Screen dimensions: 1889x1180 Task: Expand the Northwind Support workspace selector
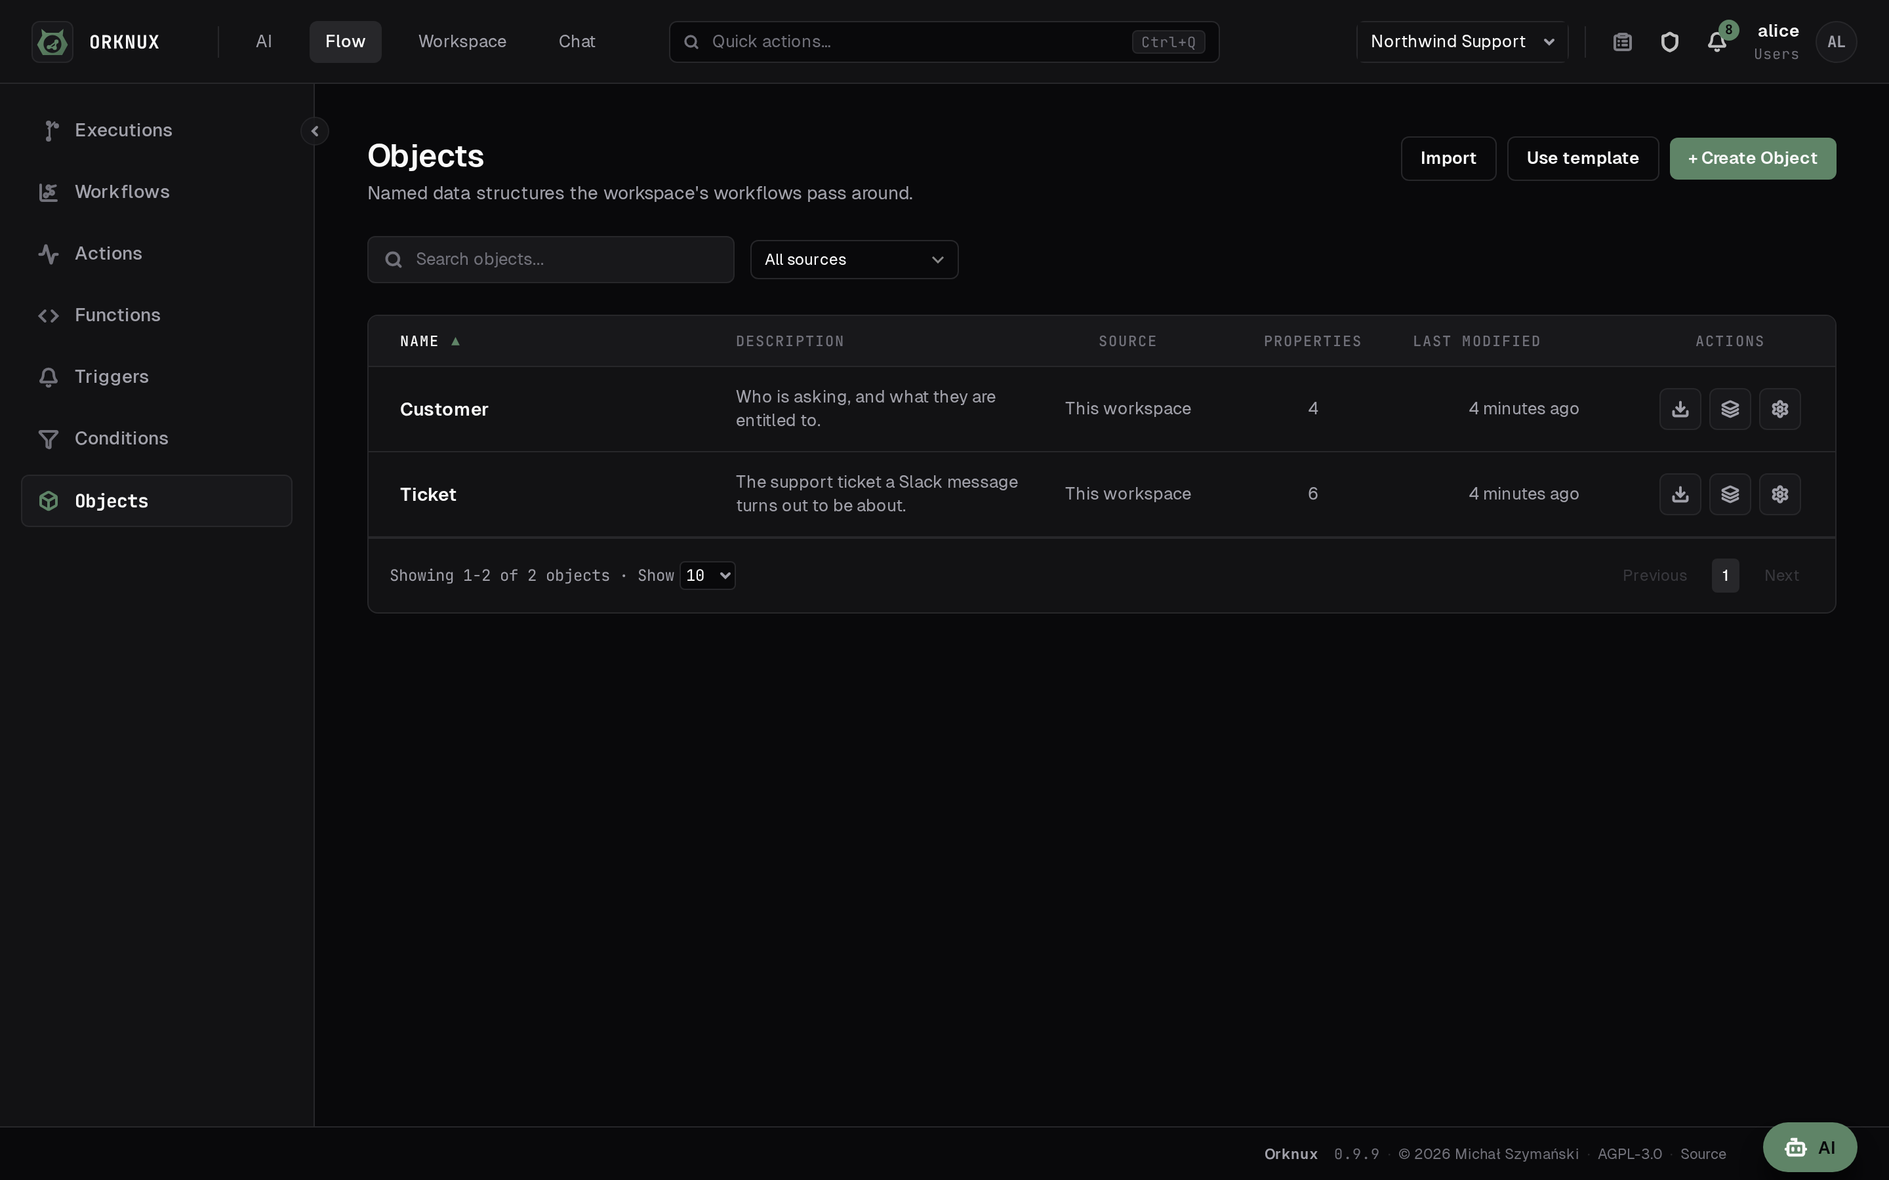(x=1462, y=41)
